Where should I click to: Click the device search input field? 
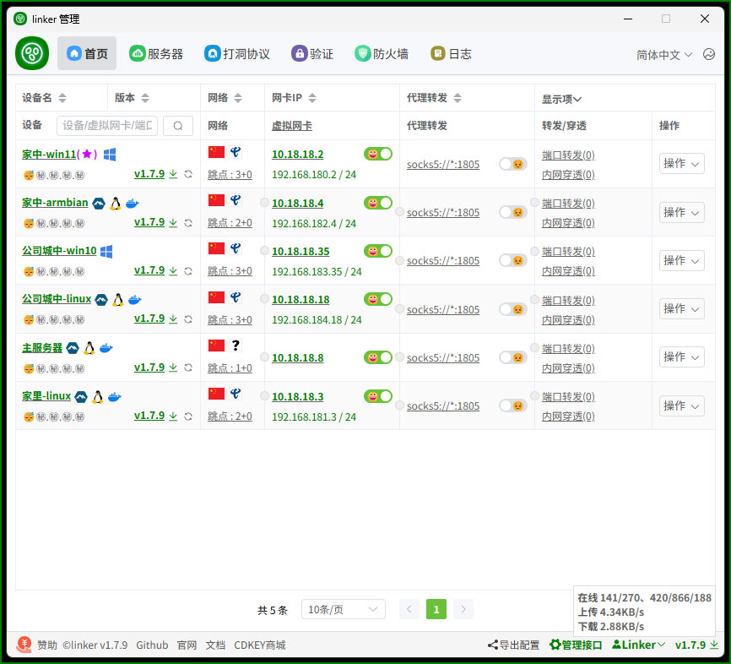pyautogui.click(x=106, y=125)
